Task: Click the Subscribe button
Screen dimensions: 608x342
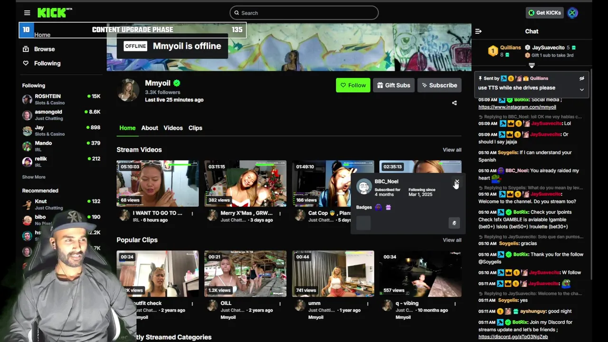Action: (439, 85)
